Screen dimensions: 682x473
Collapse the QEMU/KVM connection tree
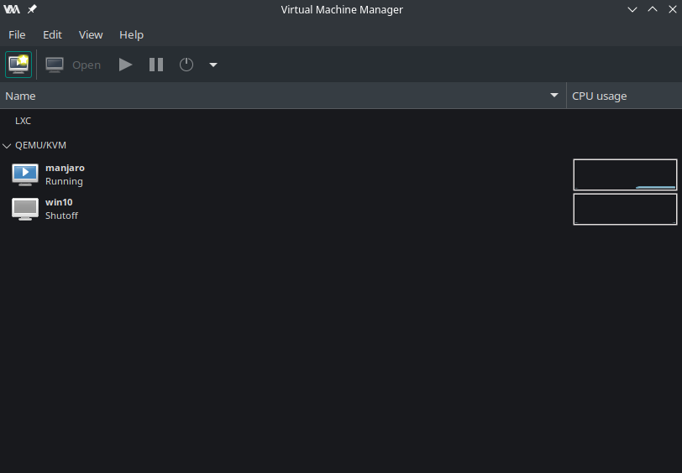tap(7, 145)
